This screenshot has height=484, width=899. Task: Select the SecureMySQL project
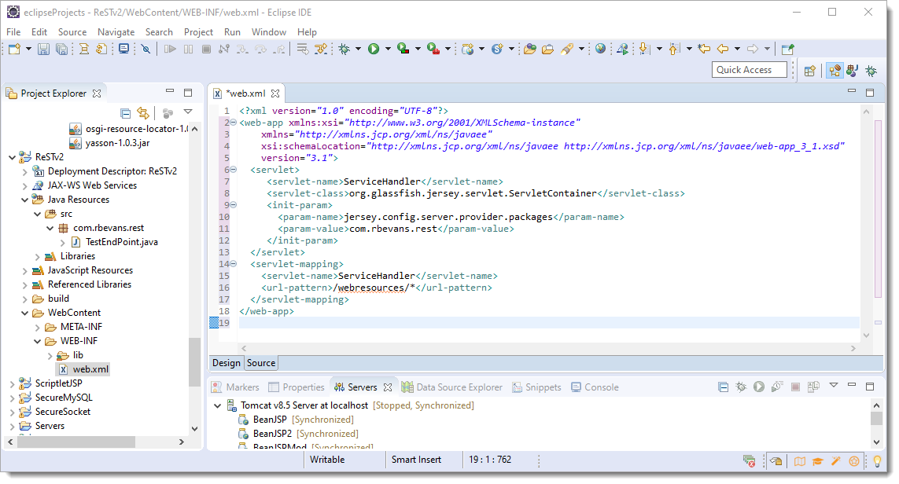coord(64,398)
